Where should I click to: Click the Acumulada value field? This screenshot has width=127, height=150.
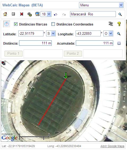[x=94, y=43]
